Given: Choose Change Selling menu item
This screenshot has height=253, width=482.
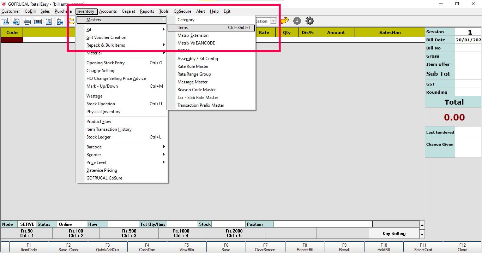Looking at the screenshot, I should [x=122, y=71].
